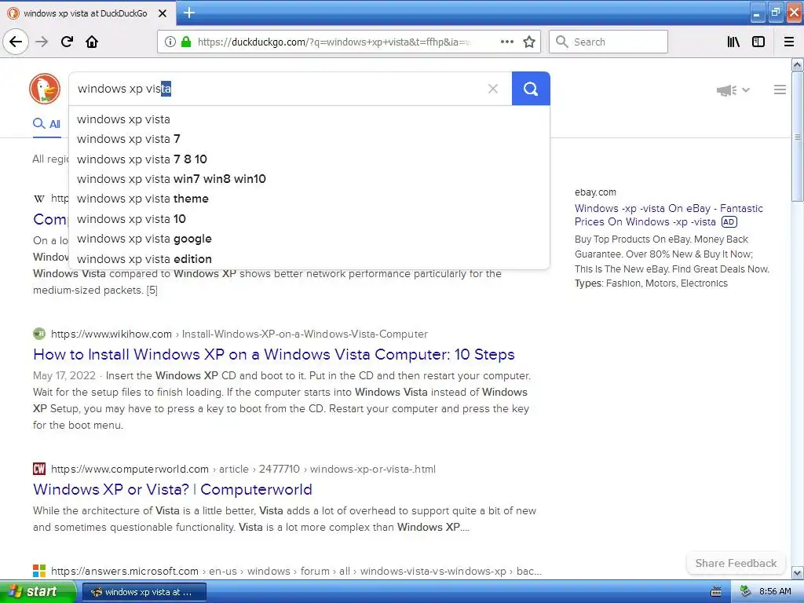Click the Share Feedback button

[736, 563]
